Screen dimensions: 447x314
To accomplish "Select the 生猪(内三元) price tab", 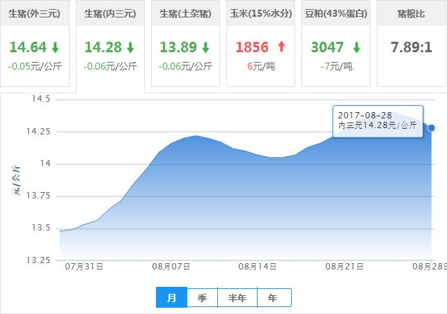I will [x=110, y=45].
